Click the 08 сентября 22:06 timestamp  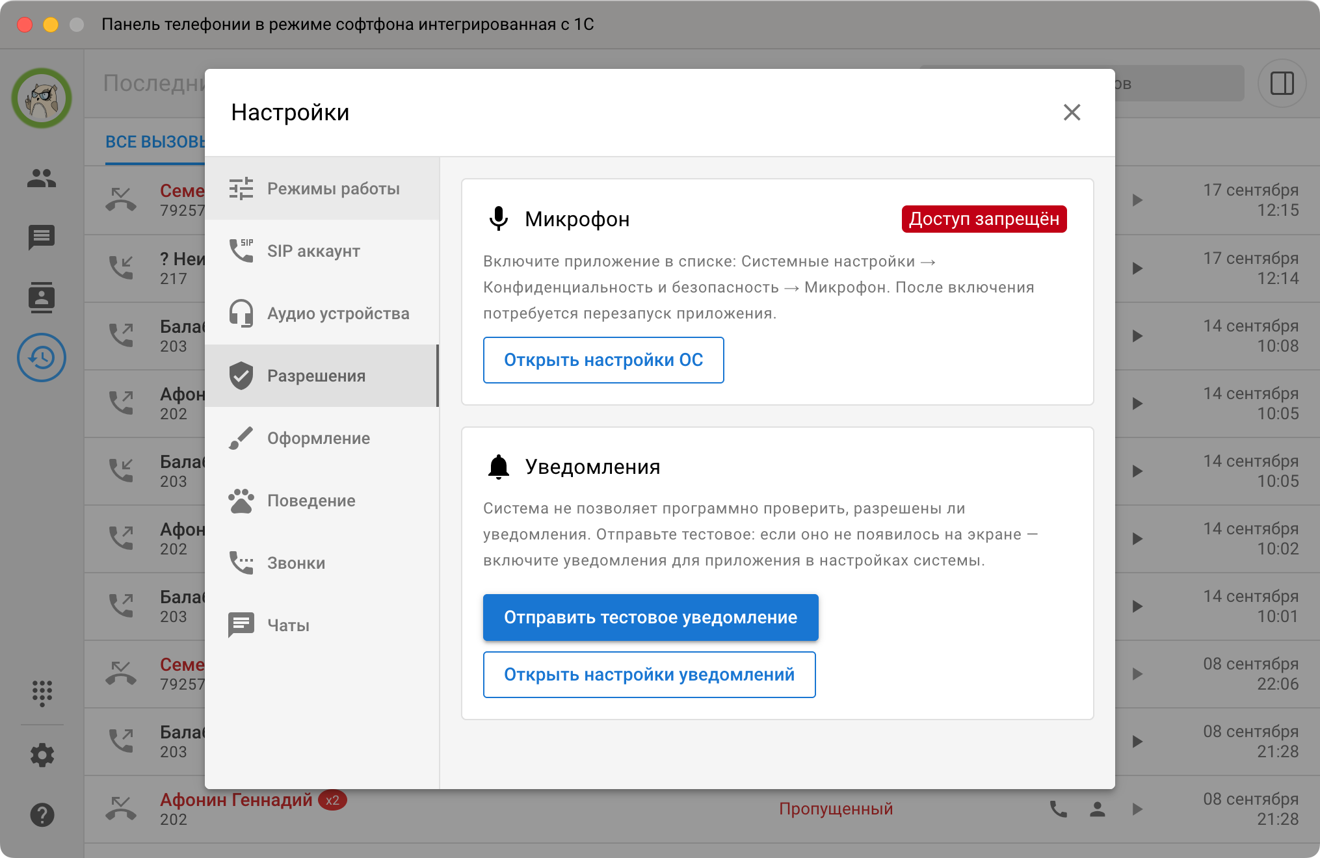click(1250, 674)
